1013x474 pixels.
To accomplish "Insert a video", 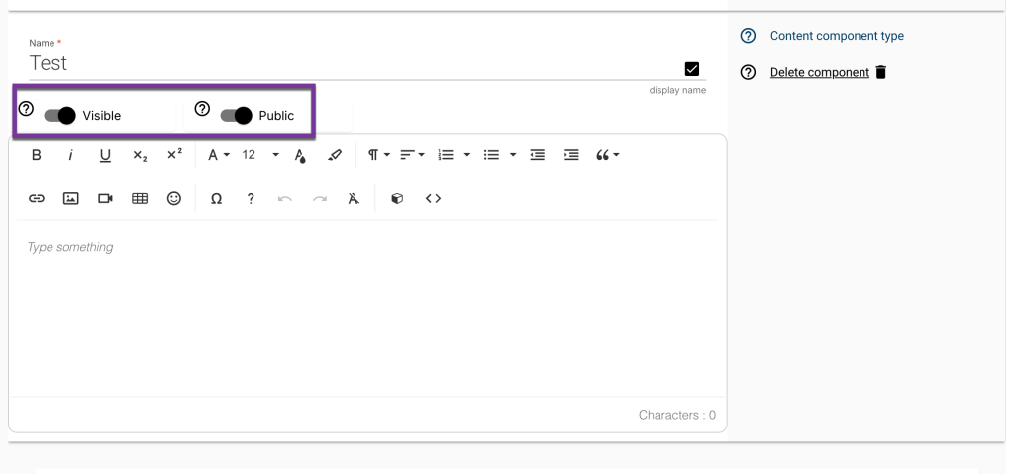I will 105,198.
